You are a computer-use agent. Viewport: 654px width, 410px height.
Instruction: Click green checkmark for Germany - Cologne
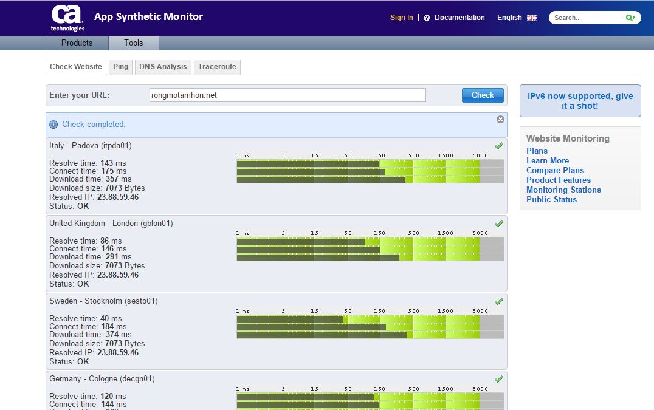(499, 379)
